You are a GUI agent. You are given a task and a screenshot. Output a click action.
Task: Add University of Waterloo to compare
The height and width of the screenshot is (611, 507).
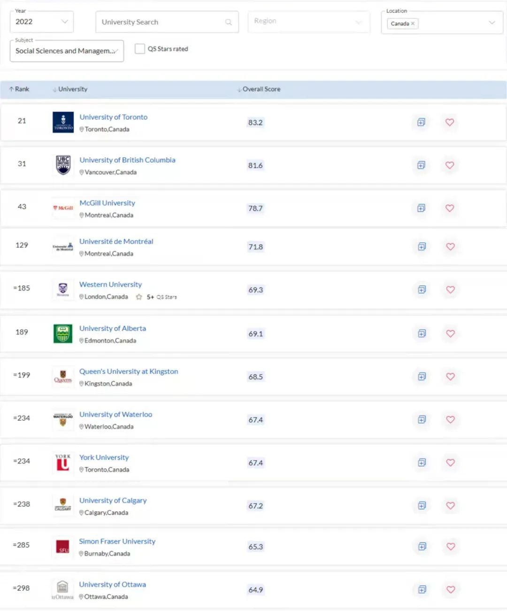click(x=422, y=419)
